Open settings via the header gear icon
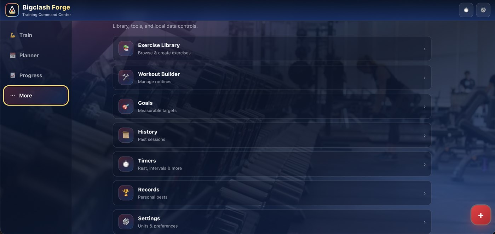Image resolution: width=495 pixels, height=234 pixels. pos(483,10)
